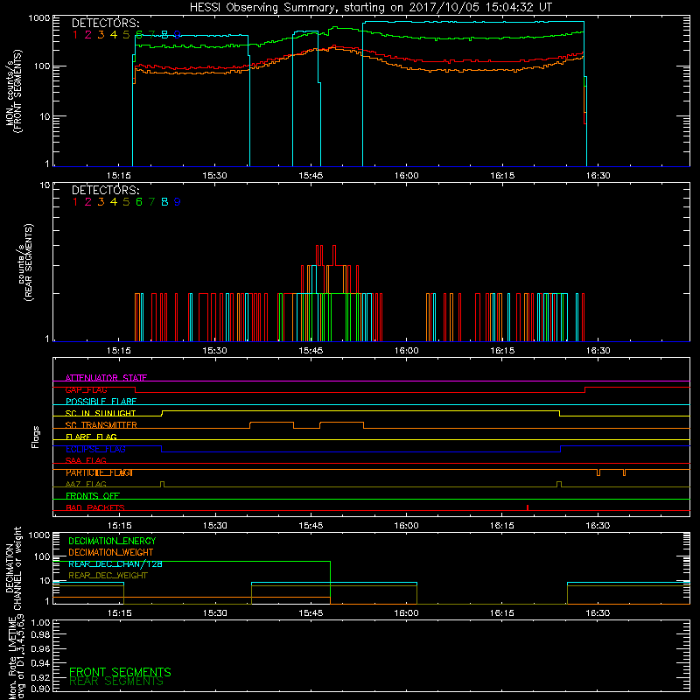Click the 16:00 time label under the decimation plot
The width and height of the screenshot is (700, 700).
(406, 613)
